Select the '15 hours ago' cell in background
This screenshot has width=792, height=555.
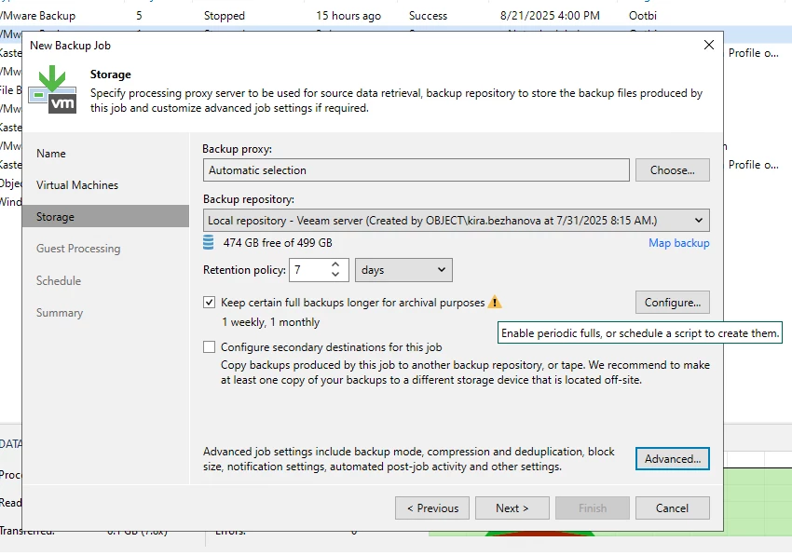pyautogui.click(x=348, y=16)
